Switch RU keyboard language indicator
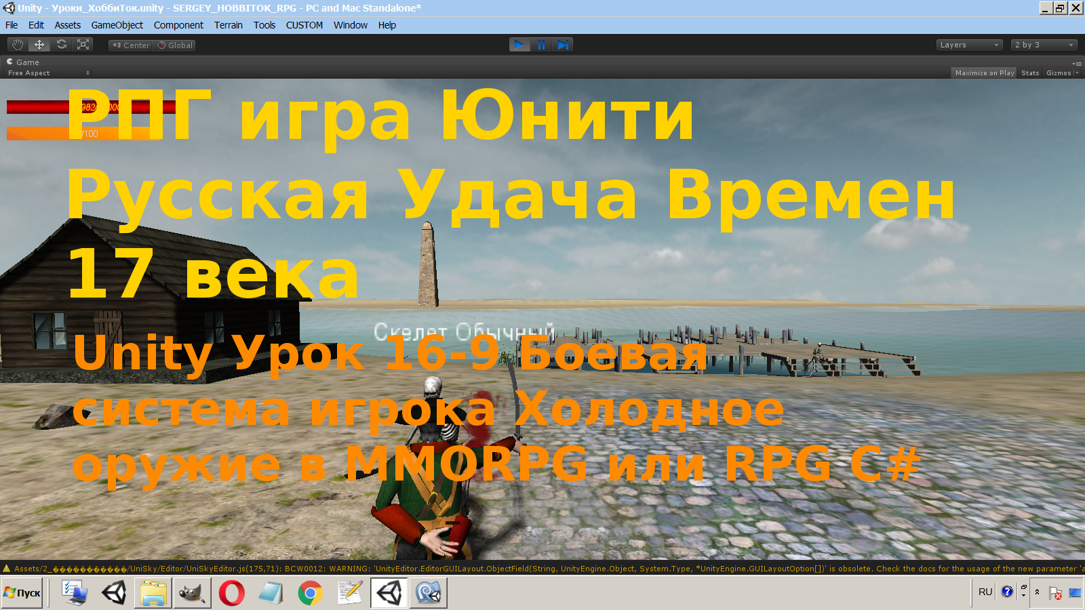The width and height of the screenshot is (1085, 610). click(985, 592)
